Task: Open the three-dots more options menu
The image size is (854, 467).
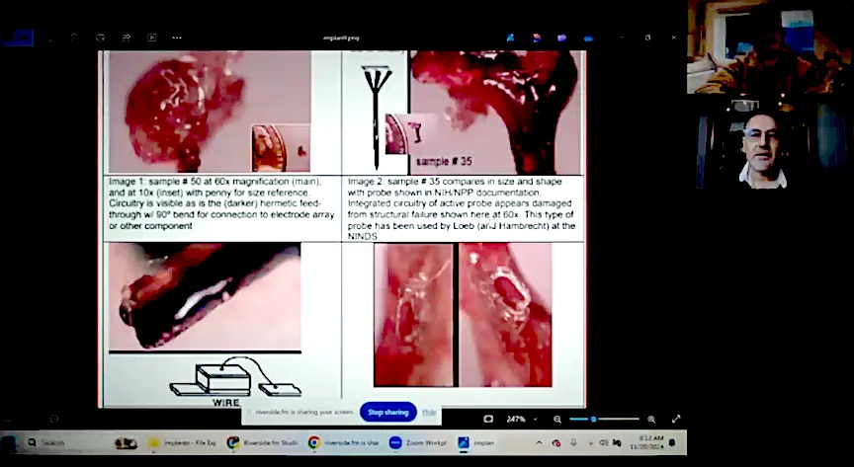Action: [177, 38]
